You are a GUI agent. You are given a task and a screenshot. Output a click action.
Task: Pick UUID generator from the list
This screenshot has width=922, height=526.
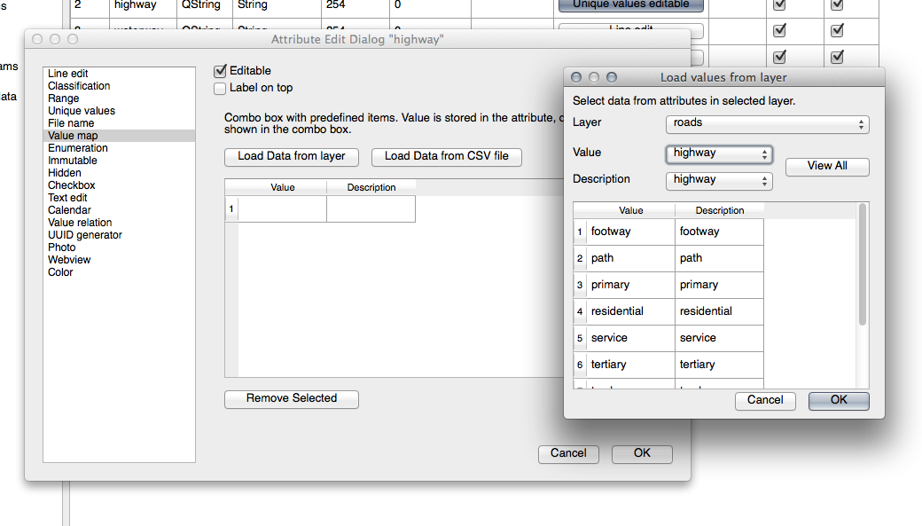85,235
